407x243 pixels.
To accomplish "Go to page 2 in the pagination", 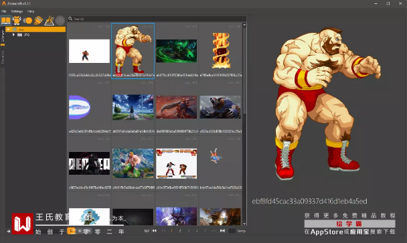I will [x=180, y=231].
